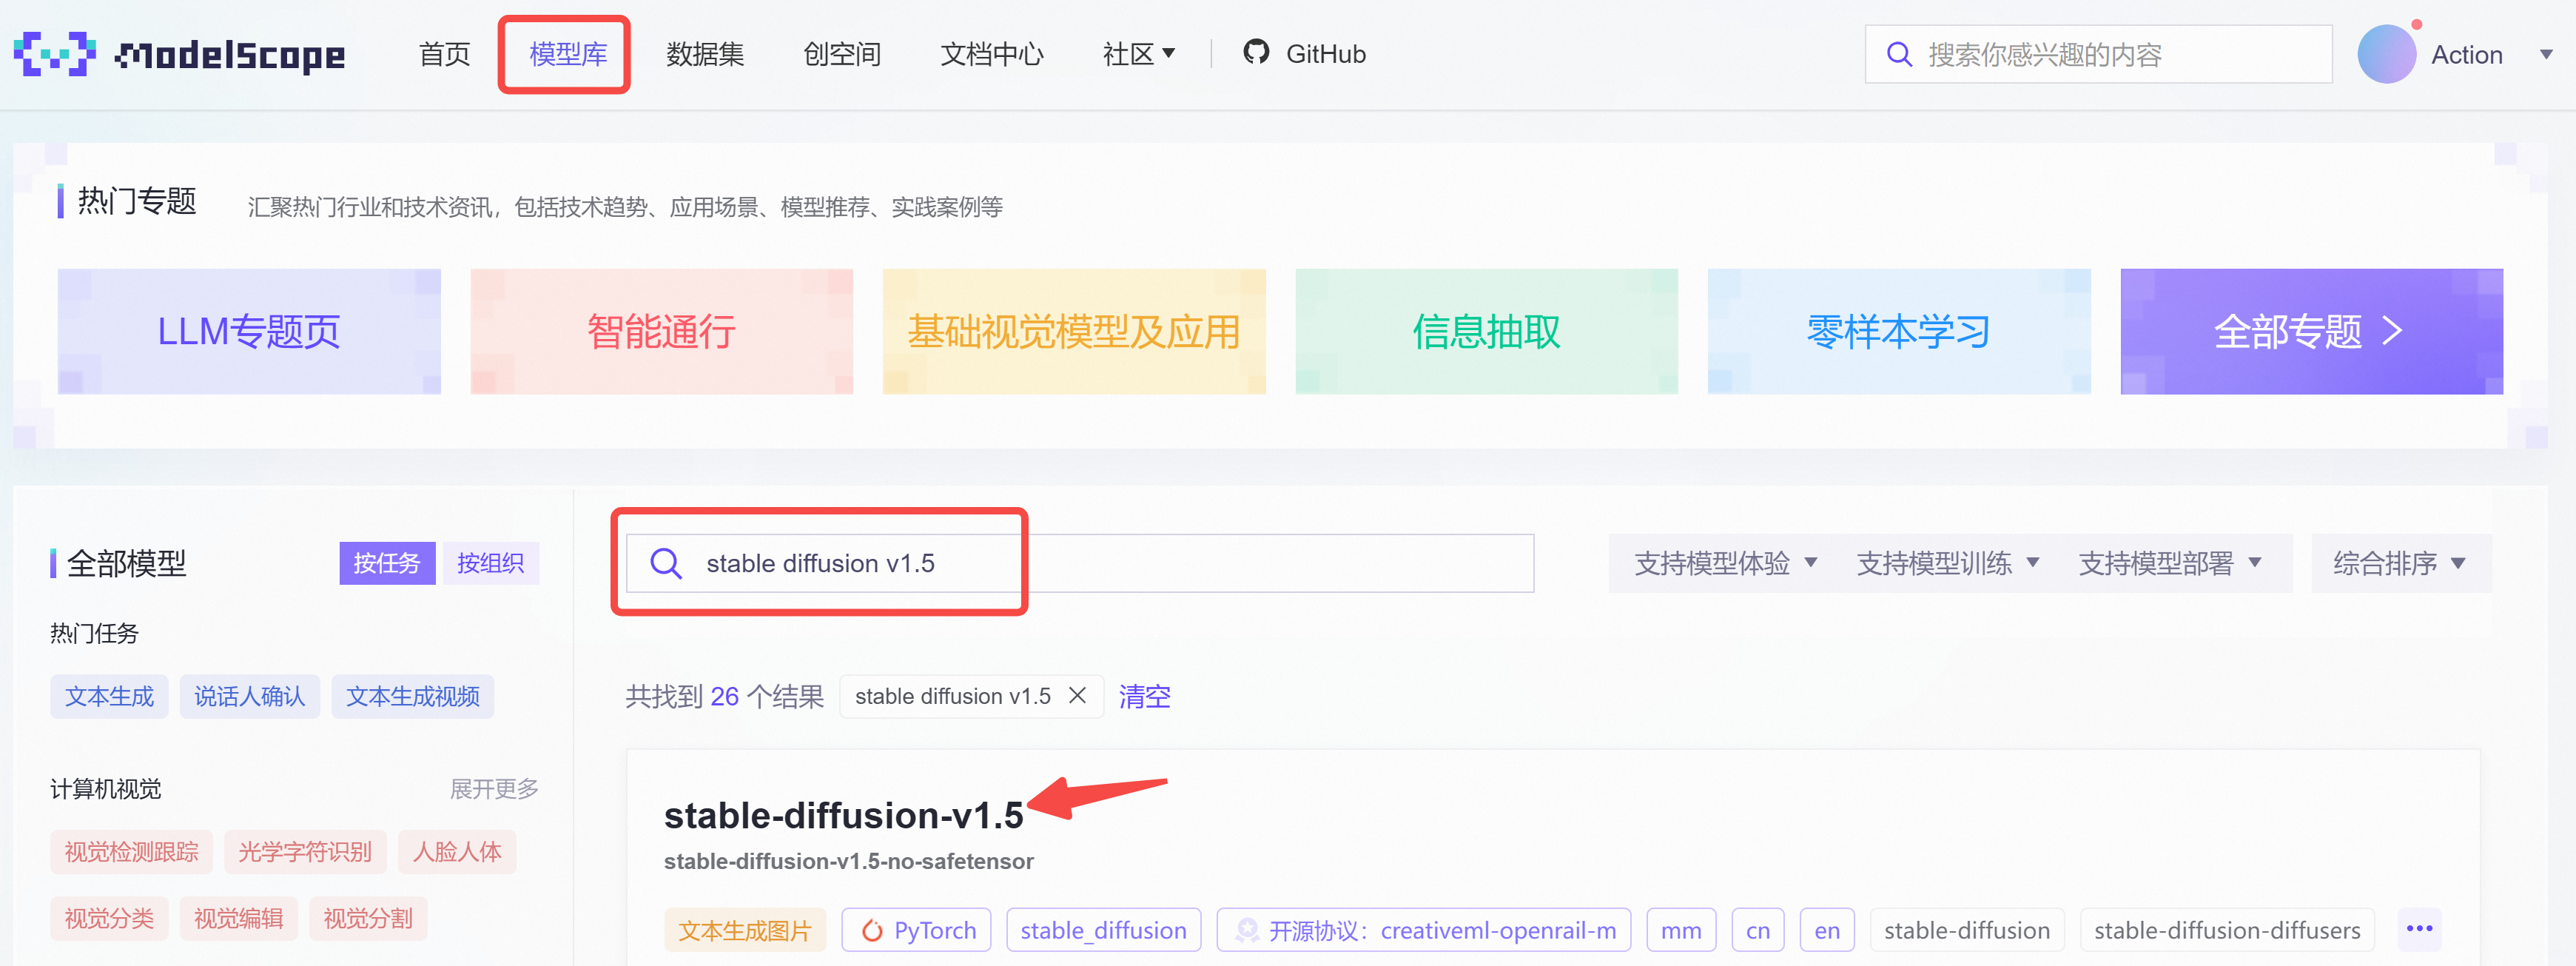Click the 文本生成图片 tag

click(x=745, y=930)
